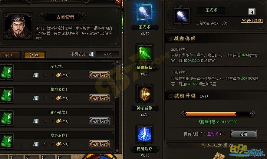Click 兑换技能 for 神圣戒律
This screenshot has height=159, width=267.
(x=99, y=121)
